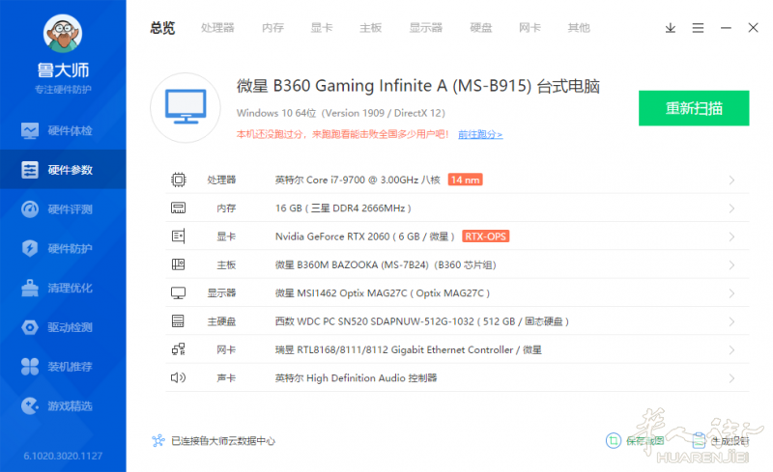This screenshot has width=773, height=472.
Task: Expand the 显示器 row chevron
Action: [x=731, y=293]
